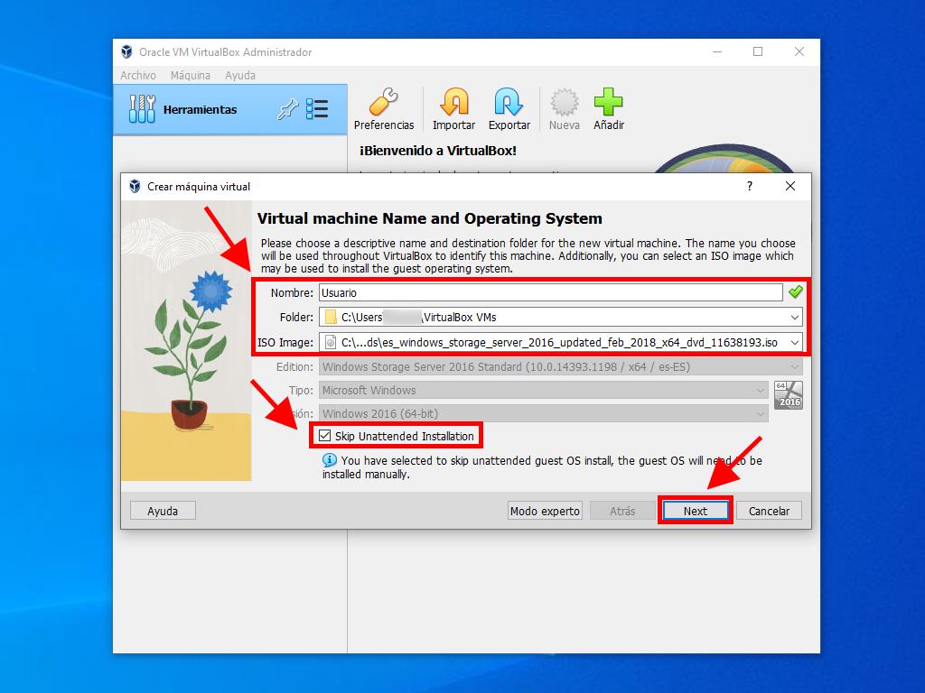This screenshot has height=693, width=925.
Task: Click the pin icon beside Herramientas
Action: [x=287, y=110]
